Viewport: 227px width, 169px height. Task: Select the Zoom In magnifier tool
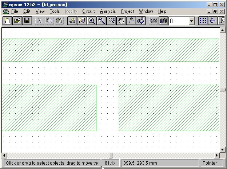tap(92, 21)
